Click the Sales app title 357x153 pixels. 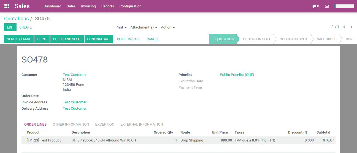pos(22,6)
